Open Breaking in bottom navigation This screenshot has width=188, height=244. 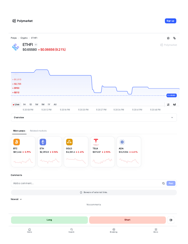click(114, 230)
